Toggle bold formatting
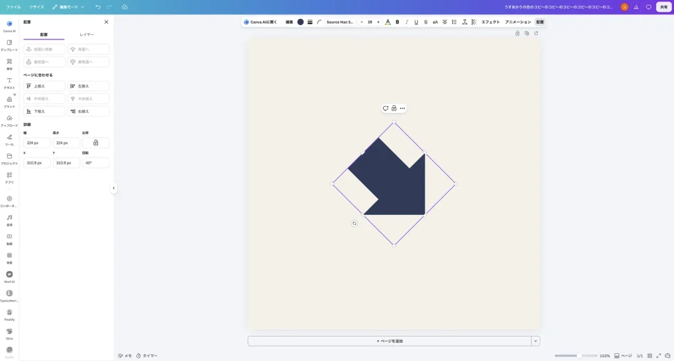 point(397,22)
